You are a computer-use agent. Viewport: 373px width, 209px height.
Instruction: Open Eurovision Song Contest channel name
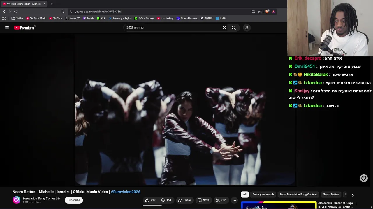(40, 199)
